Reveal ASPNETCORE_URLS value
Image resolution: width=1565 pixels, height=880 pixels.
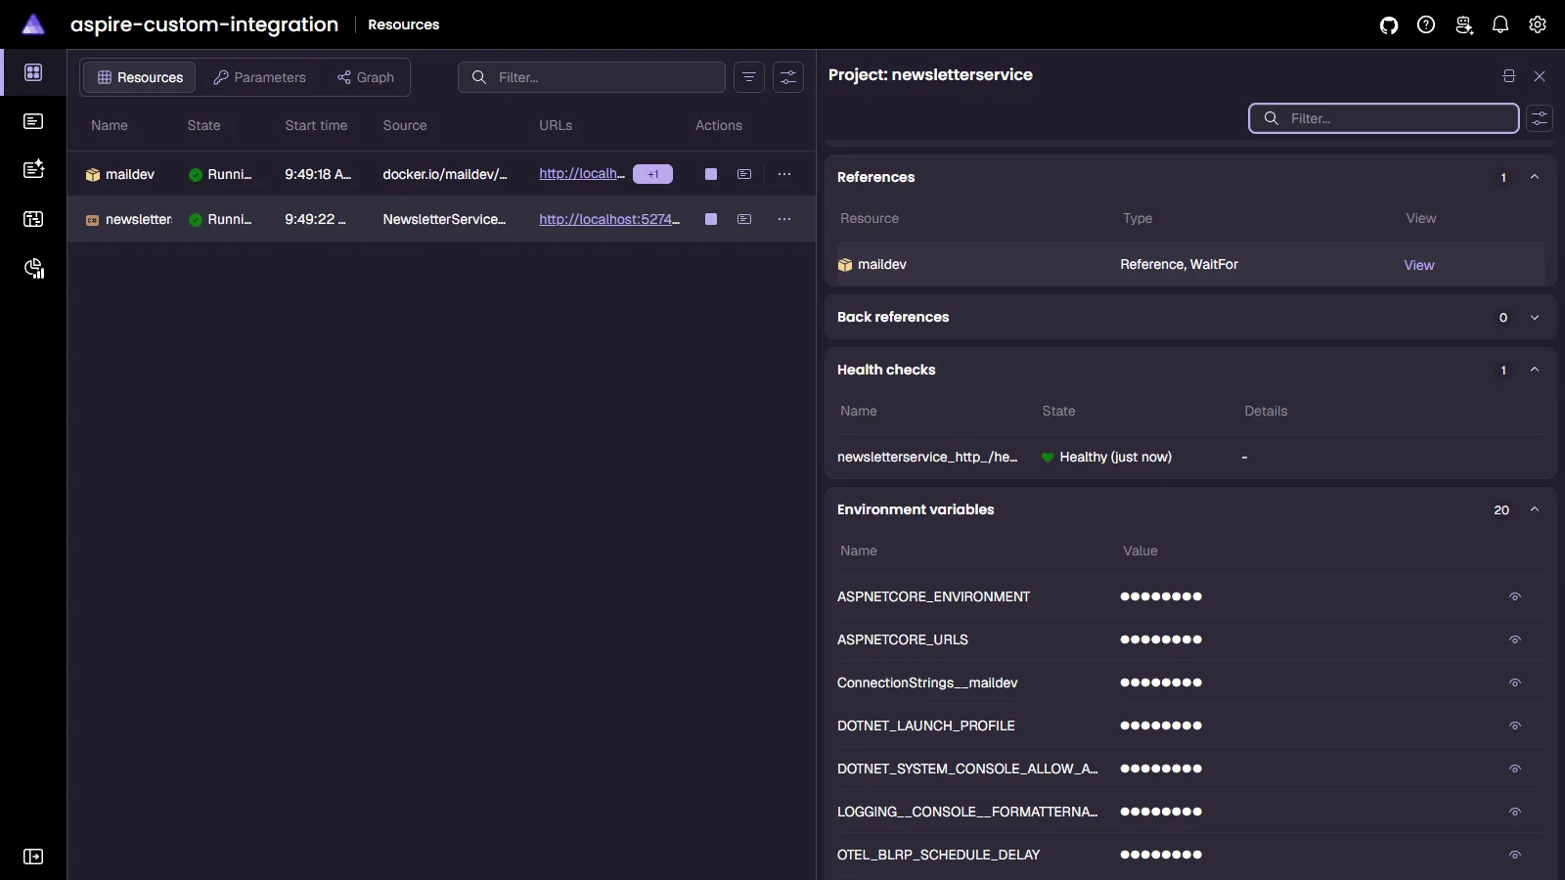[x=1515, y=639]
